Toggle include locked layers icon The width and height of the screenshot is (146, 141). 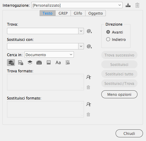[x=11, y=63]
